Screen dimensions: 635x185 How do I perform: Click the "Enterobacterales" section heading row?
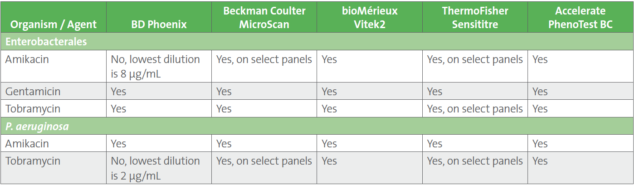click(x=46, y=42)
